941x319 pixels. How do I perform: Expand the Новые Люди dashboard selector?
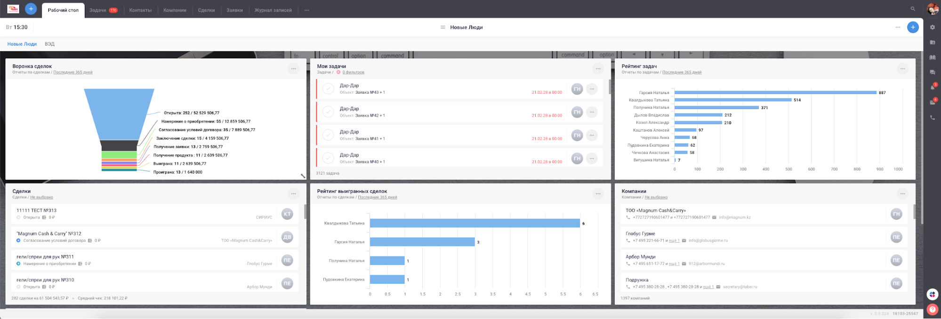click(461, 27)
